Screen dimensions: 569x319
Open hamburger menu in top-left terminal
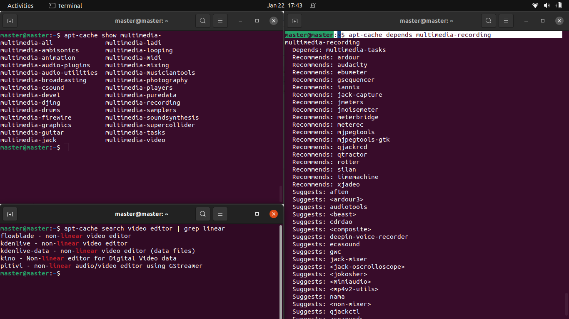[x=220, y=21]
